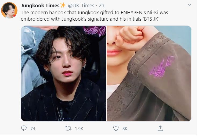Click the 1.9K retweets count
Viewport: 198px width, 136px height.
(79, 128)
